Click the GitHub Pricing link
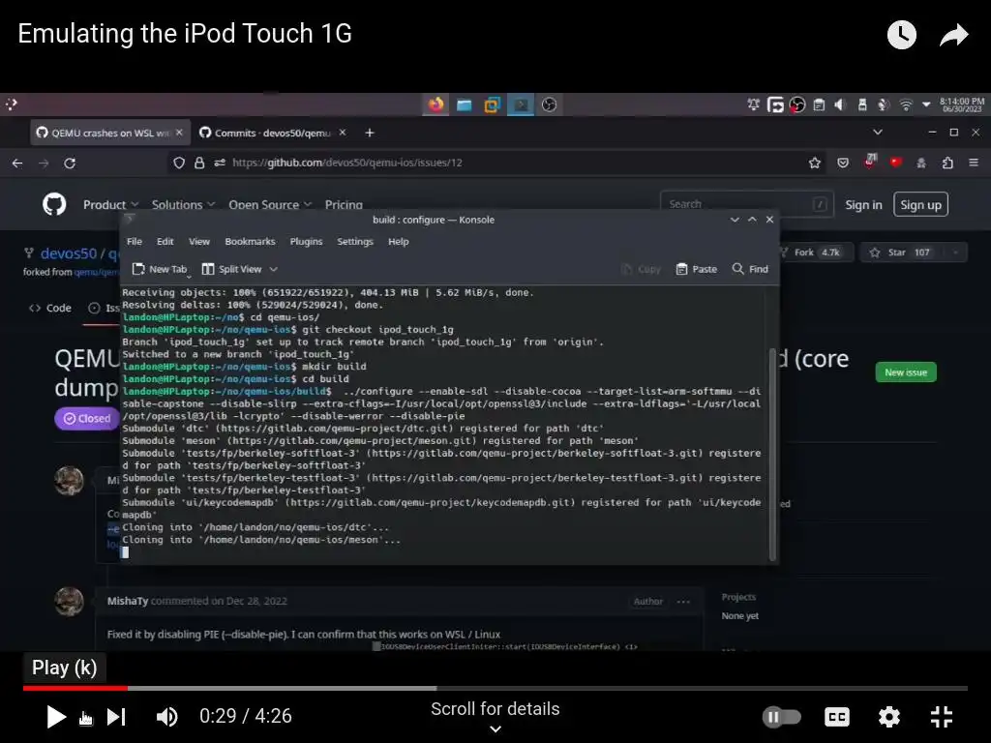Viewport: 991px width, 743px height. point(344,205)
